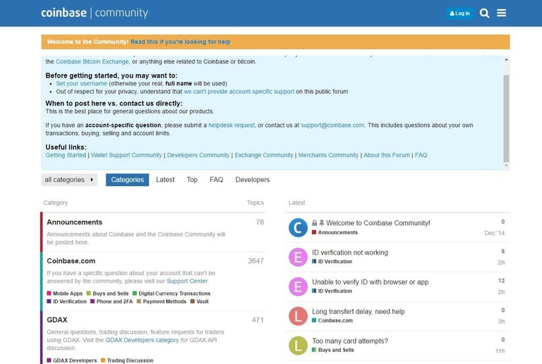
Task: Open the GDAX Developers subcategory
Action: click(72, 360)
